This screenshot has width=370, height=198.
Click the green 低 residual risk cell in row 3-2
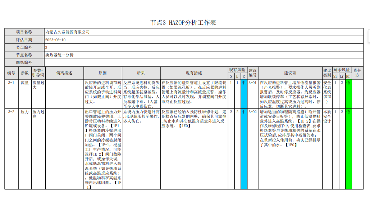[x=348, y=149]
